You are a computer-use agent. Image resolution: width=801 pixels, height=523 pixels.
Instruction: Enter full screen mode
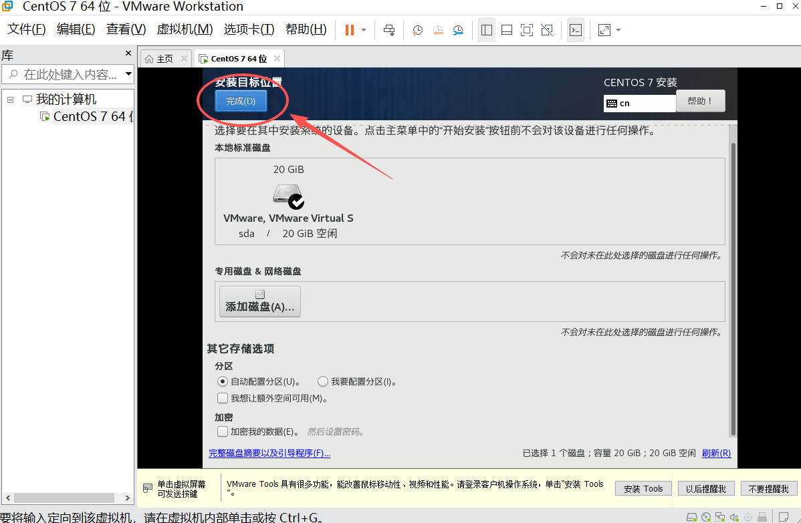pos(527,30)
